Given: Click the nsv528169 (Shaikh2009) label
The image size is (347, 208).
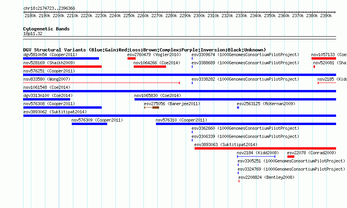Looking at the screenshot, I should (x=49, y=63).
